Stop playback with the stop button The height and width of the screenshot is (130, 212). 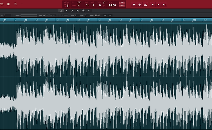click(153, 5)
